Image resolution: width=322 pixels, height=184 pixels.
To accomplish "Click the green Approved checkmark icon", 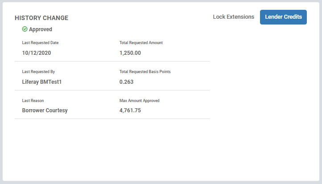I will [25, 29].
